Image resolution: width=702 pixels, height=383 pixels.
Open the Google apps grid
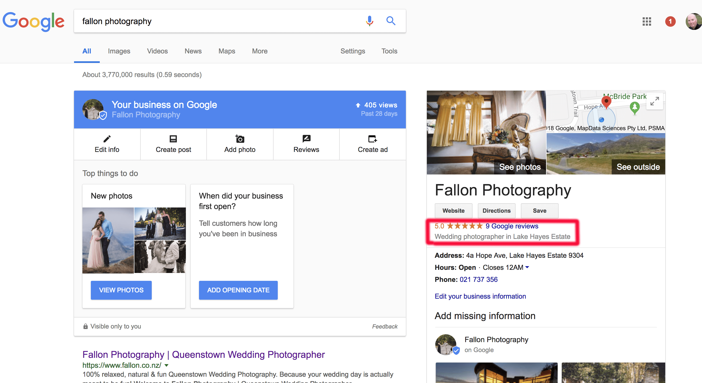click(x=647, y=21)
